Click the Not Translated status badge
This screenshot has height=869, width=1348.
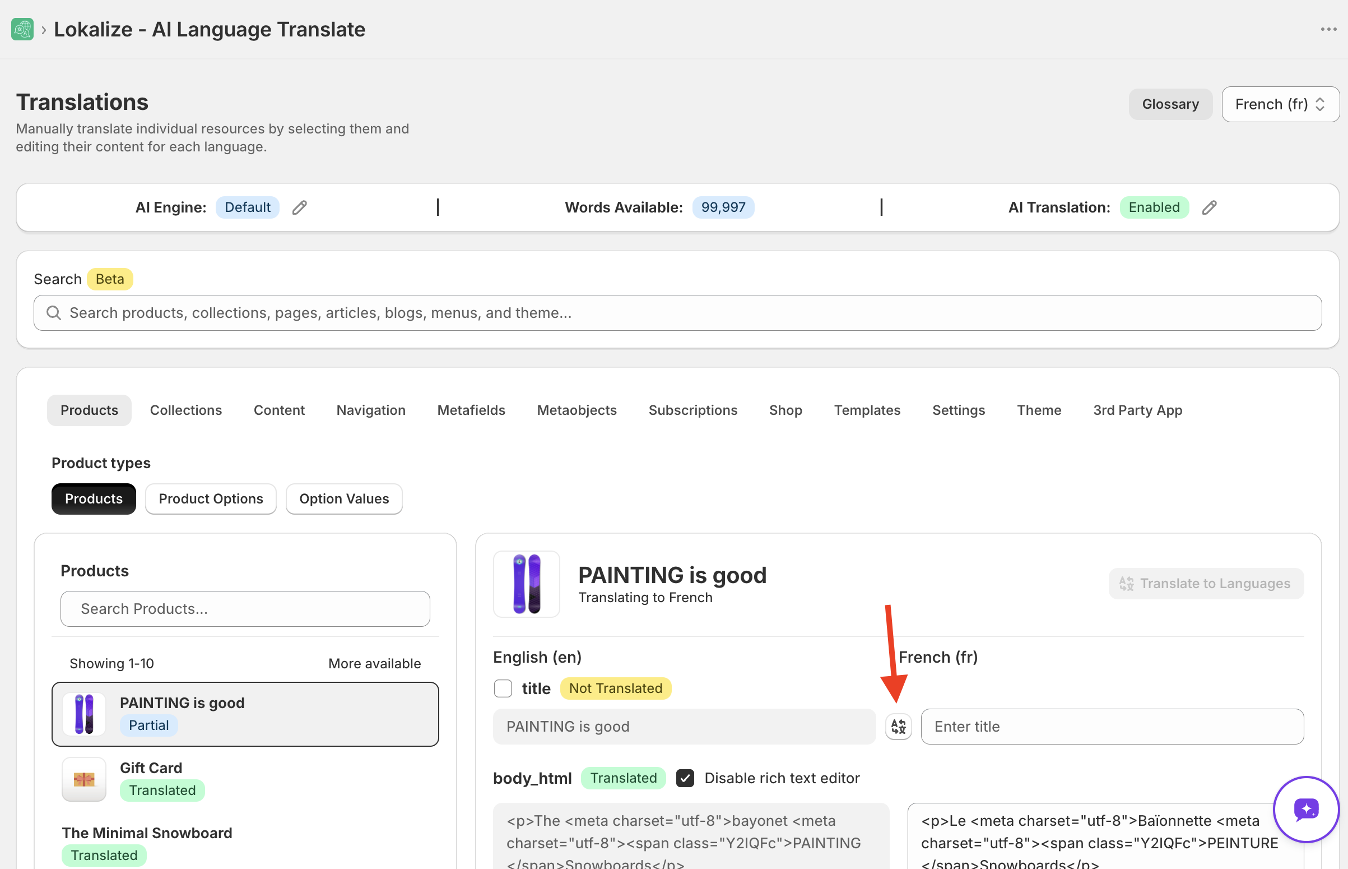tap(615, 688)
